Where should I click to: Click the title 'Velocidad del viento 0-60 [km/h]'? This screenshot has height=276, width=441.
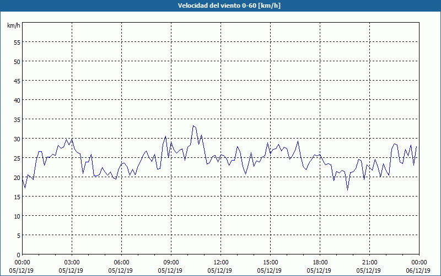click(x=229, y=6)
